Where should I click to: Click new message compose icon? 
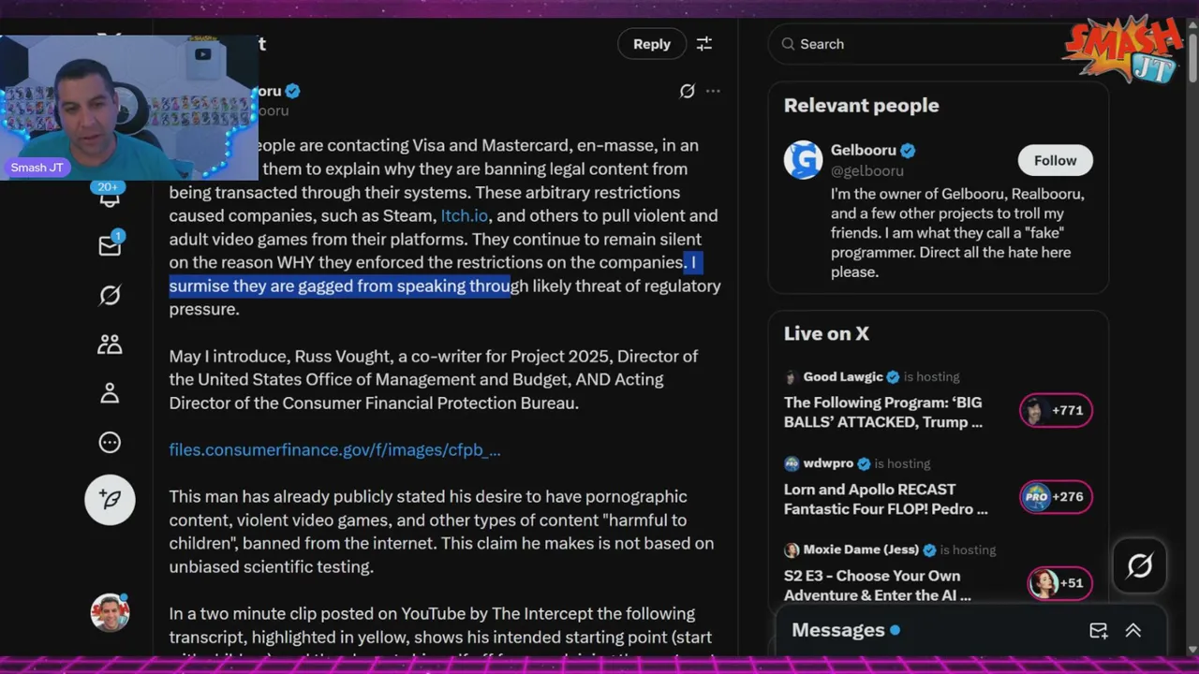coord(1098,630)
